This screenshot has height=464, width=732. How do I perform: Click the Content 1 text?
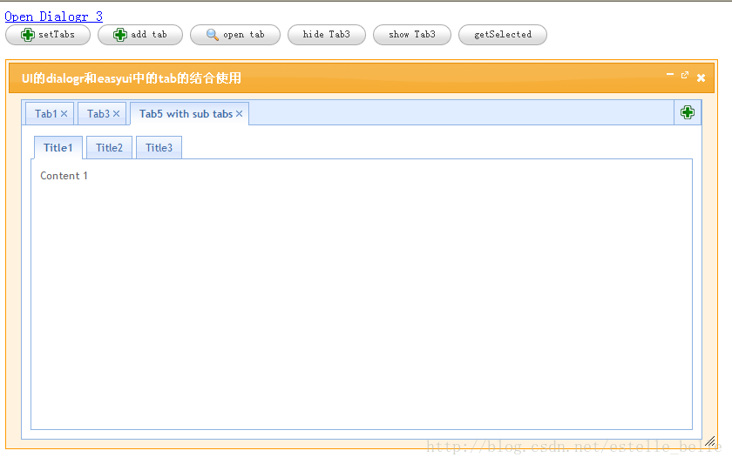(64, 176)
